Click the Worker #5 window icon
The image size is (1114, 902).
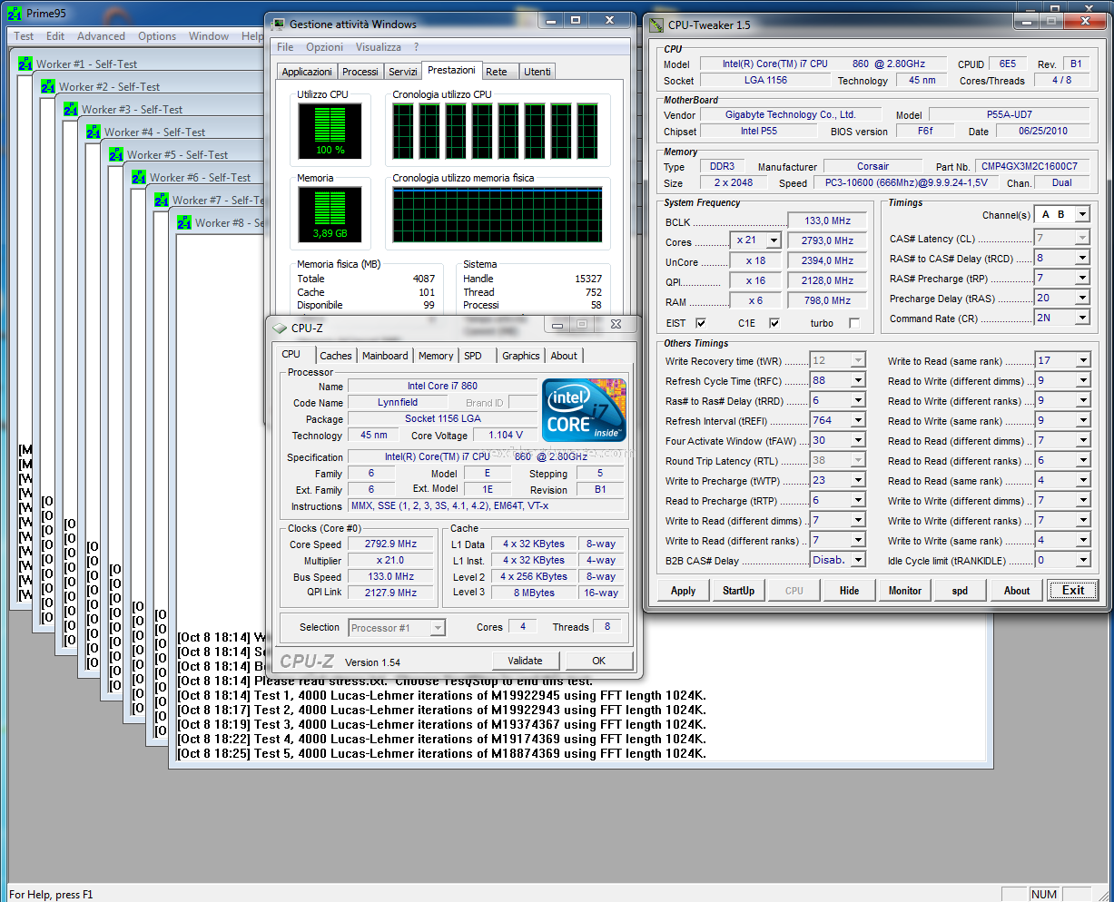click(x=116, y=155)
